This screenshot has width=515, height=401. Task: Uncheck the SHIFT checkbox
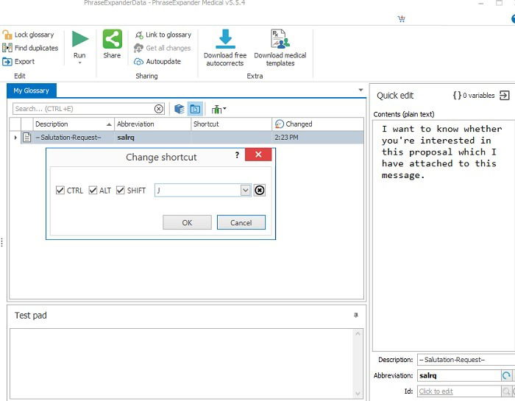[121, 190]
